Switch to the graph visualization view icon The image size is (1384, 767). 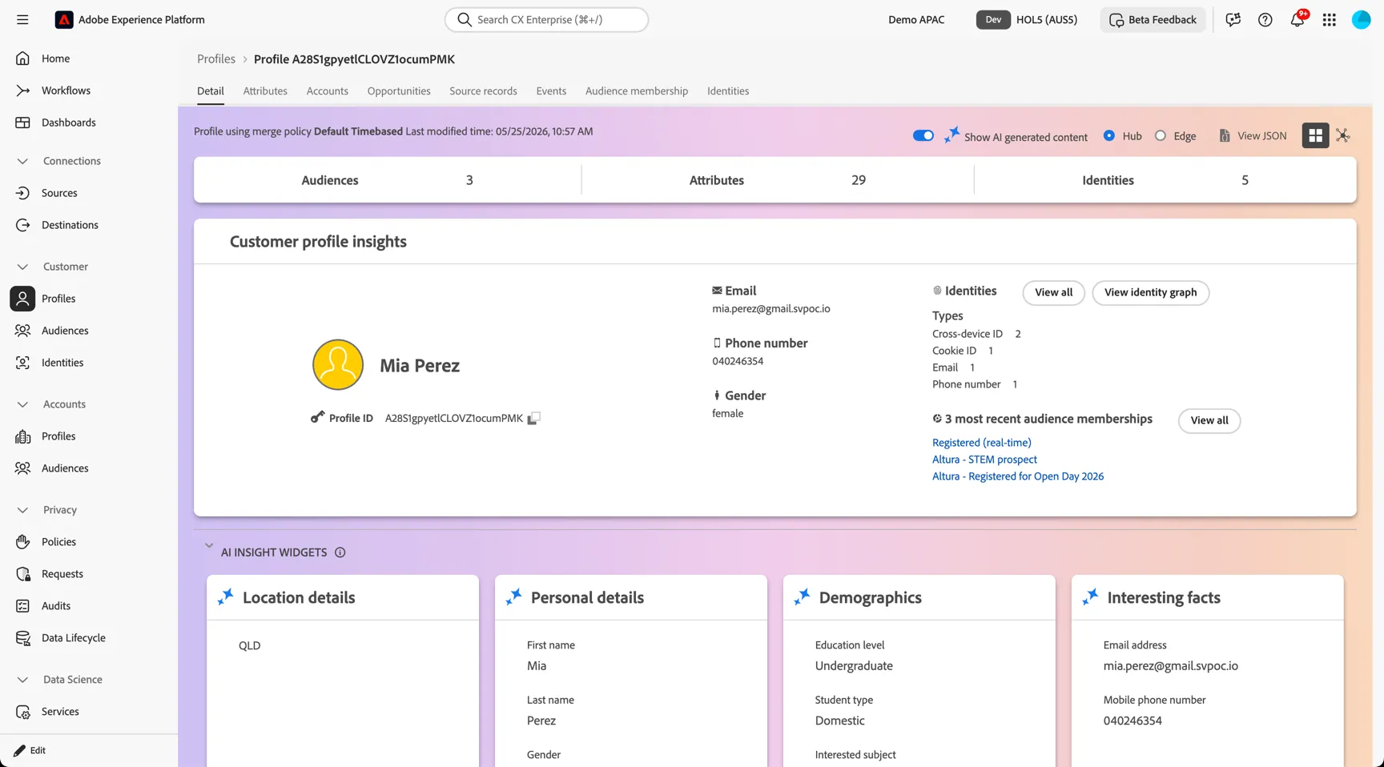pos(1343,135)
